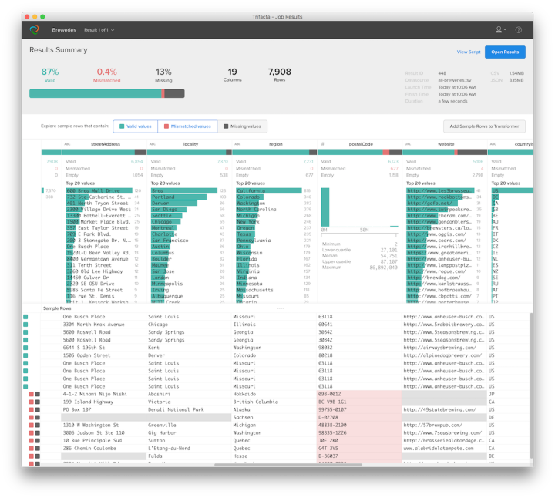Click the gray missing marker for PO Box 107
The height and width of the screenshot is (498, 555).
(38, 410)
